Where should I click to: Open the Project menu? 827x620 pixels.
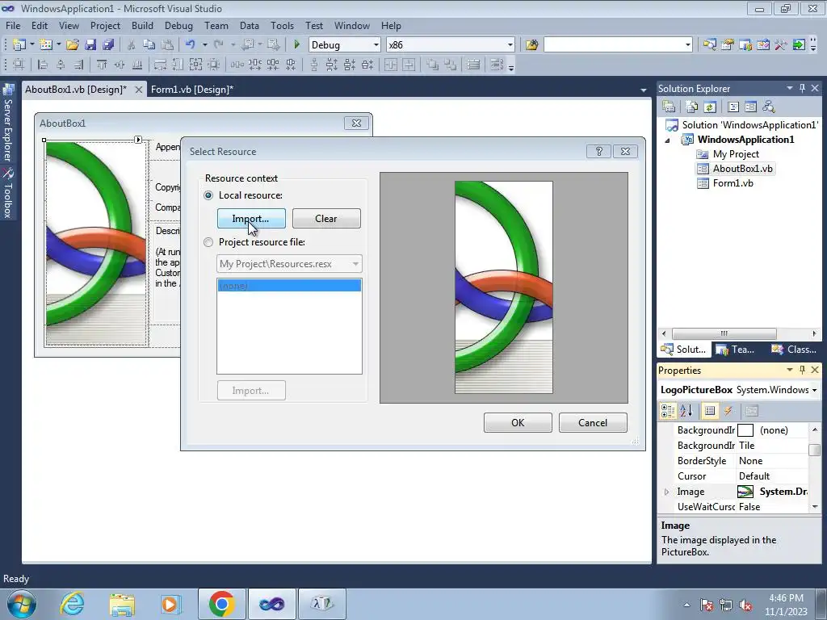[105, 25]
